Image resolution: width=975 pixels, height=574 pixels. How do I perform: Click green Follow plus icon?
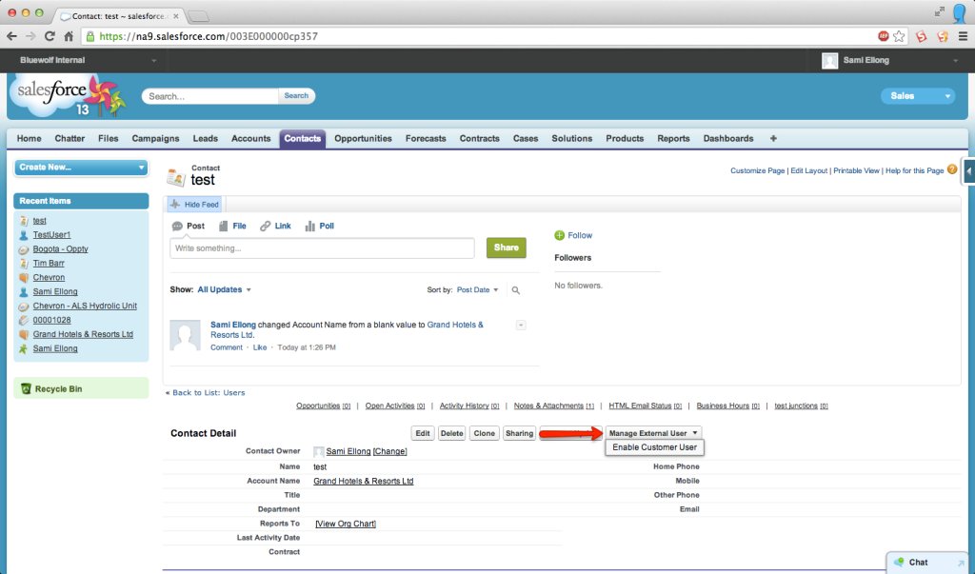click(x=559, y=235)
